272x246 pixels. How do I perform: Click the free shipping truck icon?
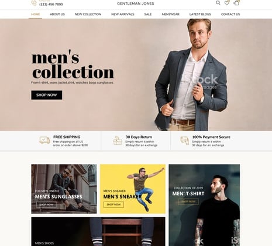[45, 141]
